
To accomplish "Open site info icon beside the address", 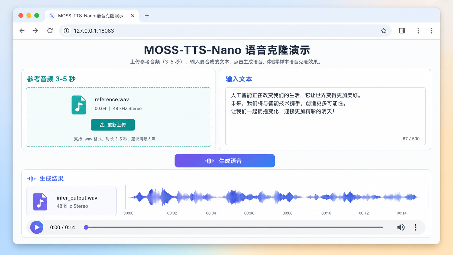I will [66, 31].
